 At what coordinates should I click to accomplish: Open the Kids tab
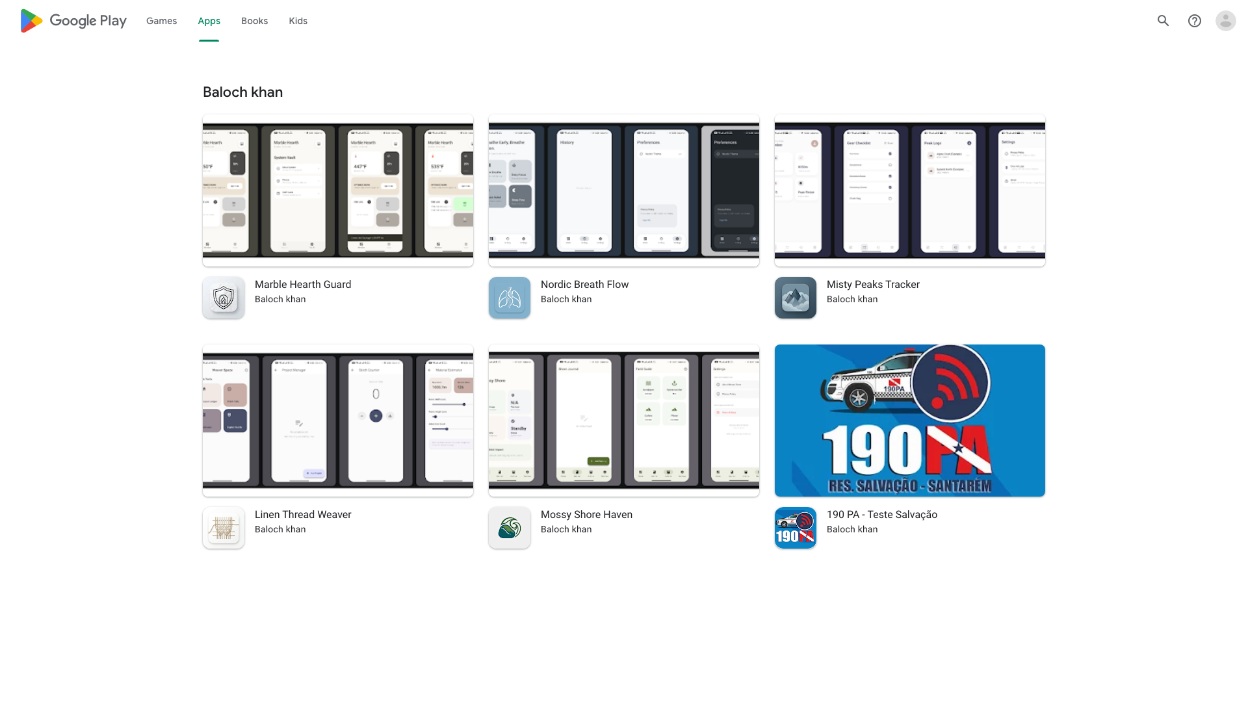tap(298, 21)
